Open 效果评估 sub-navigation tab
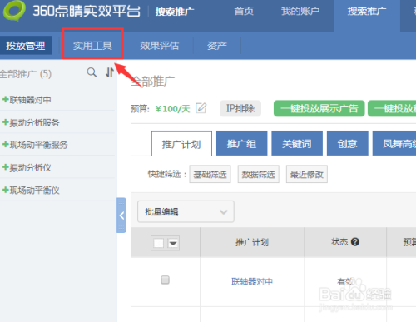The height and width of the screenshot is (322, 416). [160, 46]
